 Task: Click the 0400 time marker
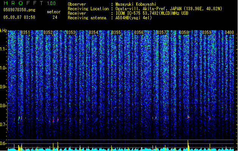(229, 32)
